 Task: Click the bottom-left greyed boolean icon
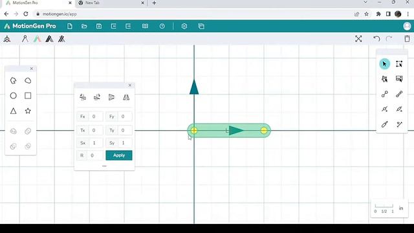pyautogui.click(x=13, y=146)
